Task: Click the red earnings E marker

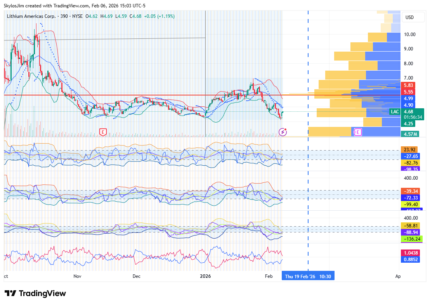Action: [103, 132]
